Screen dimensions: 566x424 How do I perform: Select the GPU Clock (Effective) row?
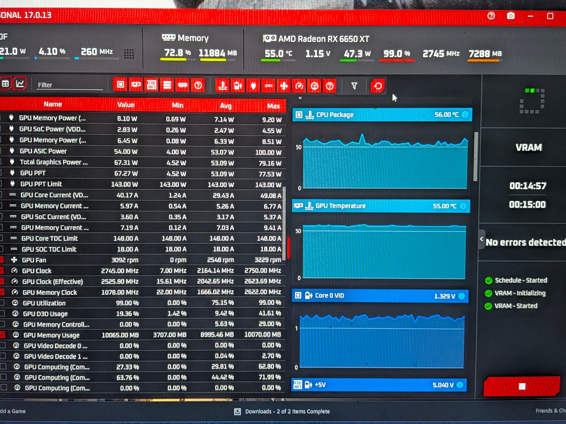click(143, 281)
